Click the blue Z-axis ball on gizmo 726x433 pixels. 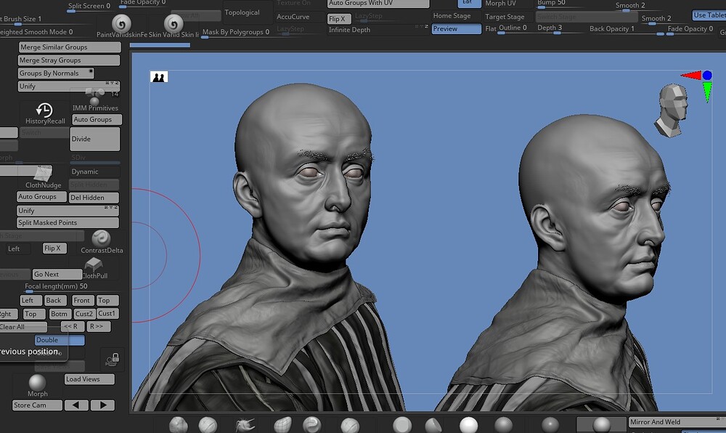click(707, 75)
